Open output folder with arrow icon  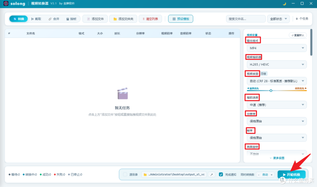(x=212, y=174)
